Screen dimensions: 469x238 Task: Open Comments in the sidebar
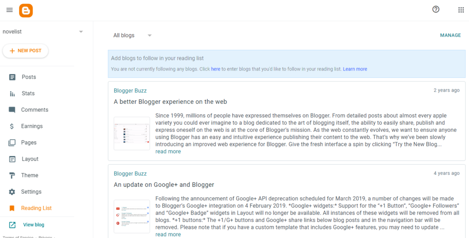coord(35,110)
